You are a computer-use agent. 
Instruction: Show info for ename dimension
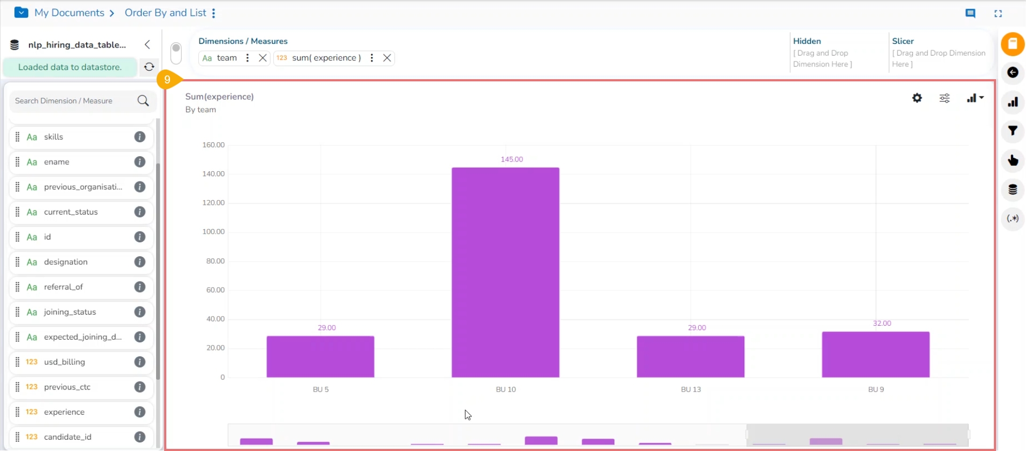pos(140,162)
